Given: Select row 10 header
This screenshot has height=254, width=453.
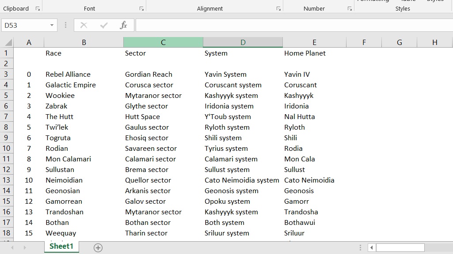Looking at the screenshot, I should point(6,148).
